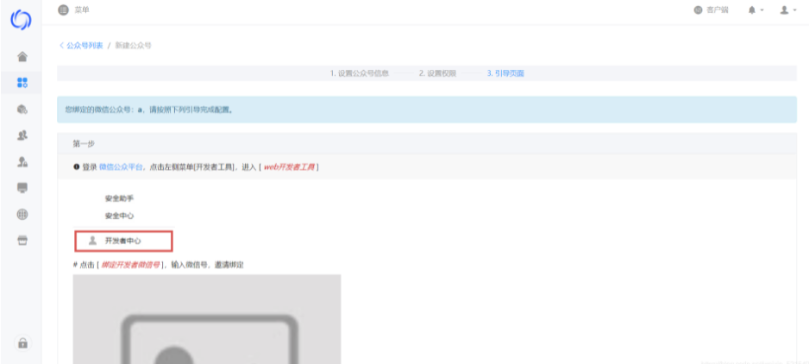This screenshot has height=364, width=809.
Task: Open the bell notifications dropdown
Action: [x=756, y=9]
